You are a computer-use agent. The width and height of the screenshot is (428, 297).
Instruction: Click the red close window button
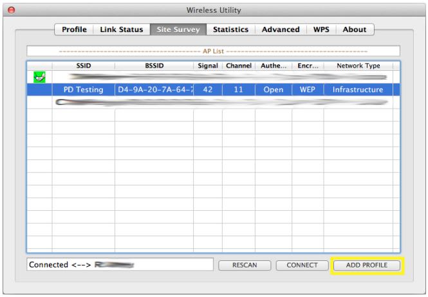tap(10, 11)
